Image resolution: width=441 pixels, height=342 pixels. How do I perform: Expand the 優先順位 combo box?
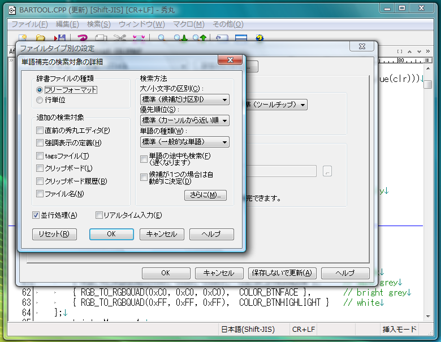coord(184,120)
